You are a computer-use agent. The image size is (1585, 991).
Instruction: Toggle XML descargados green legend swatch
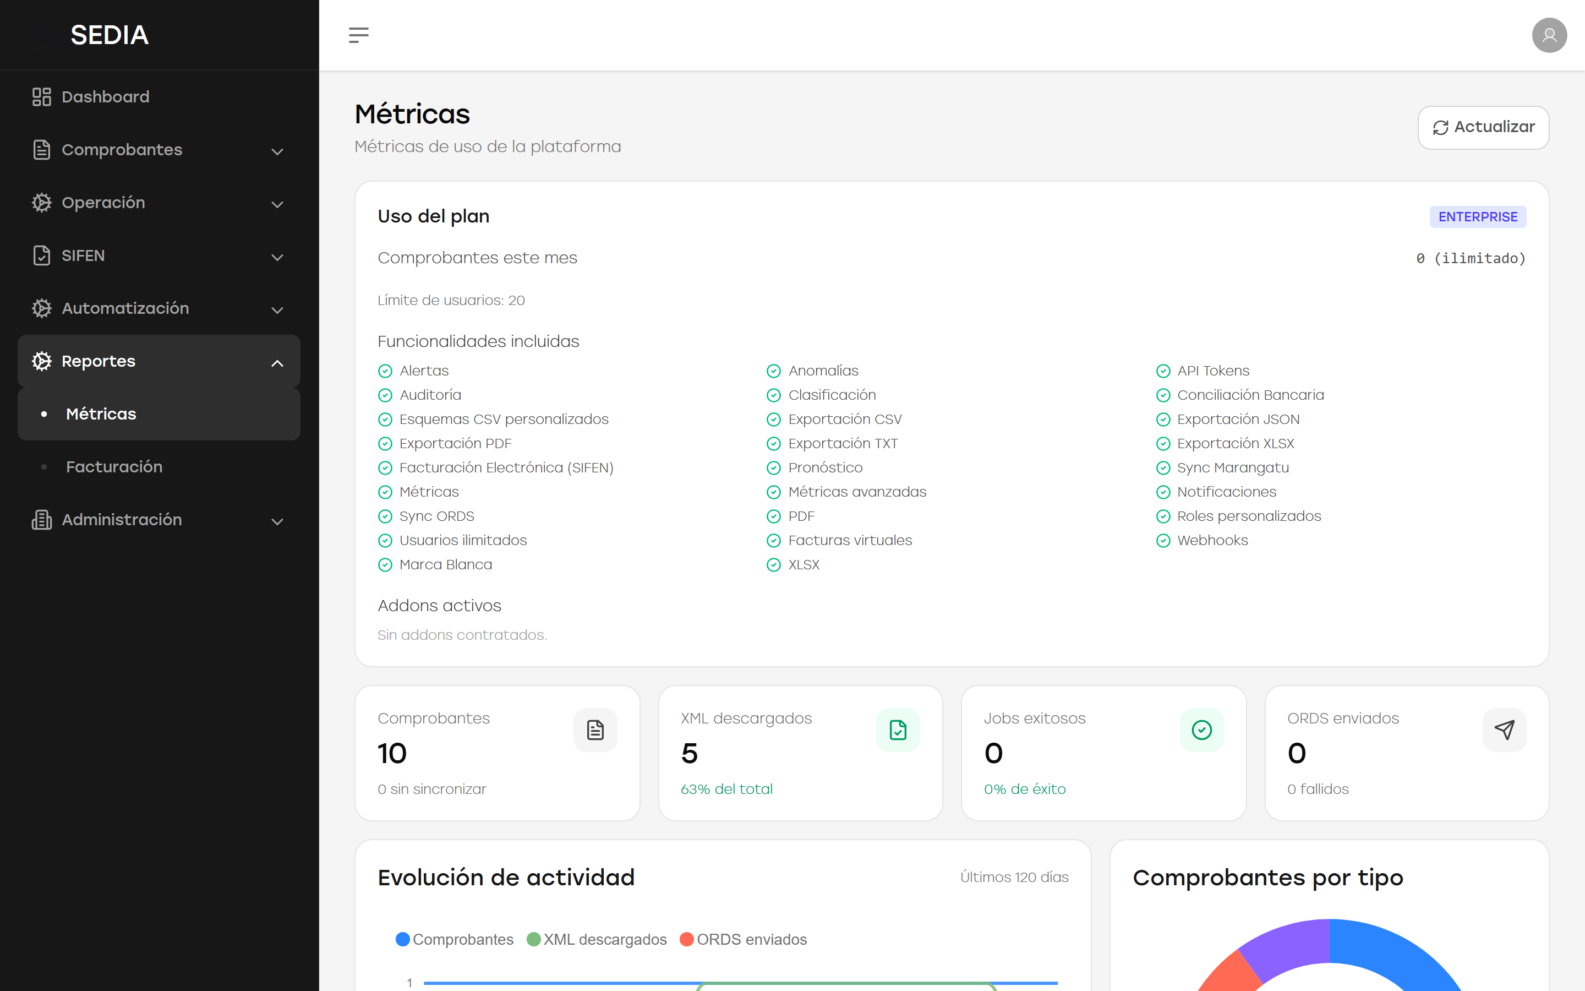click(534, 939)
